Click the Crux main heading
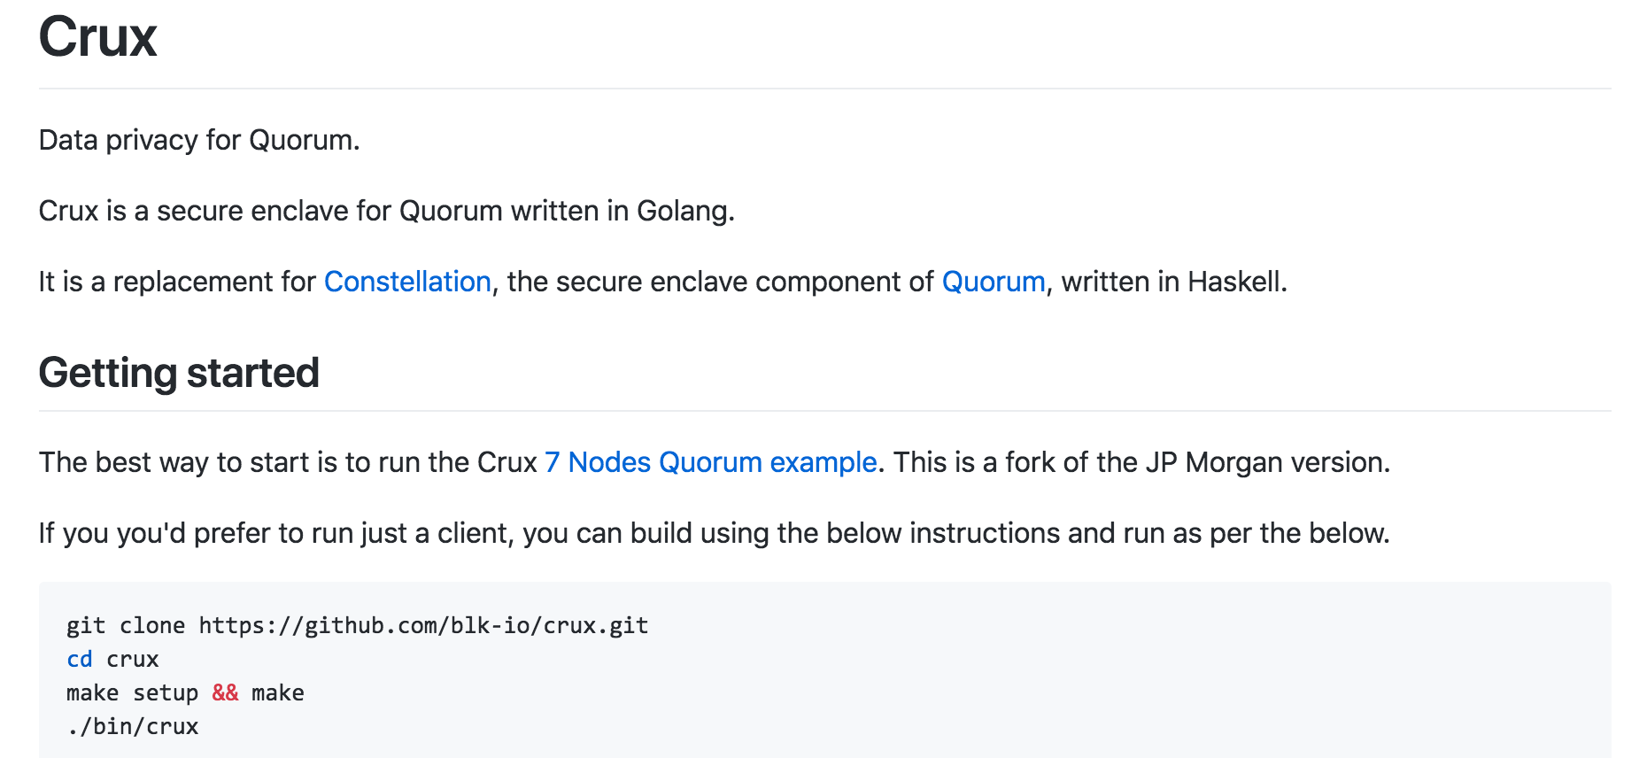The image size is (1647, 758). pos(97,38)
